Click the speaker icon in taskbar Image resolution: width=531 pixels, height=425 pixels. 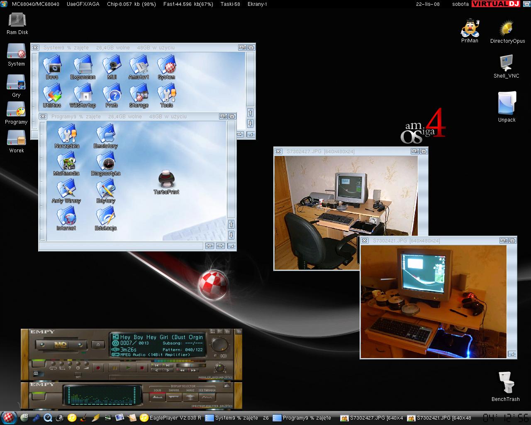pos(60,418)
